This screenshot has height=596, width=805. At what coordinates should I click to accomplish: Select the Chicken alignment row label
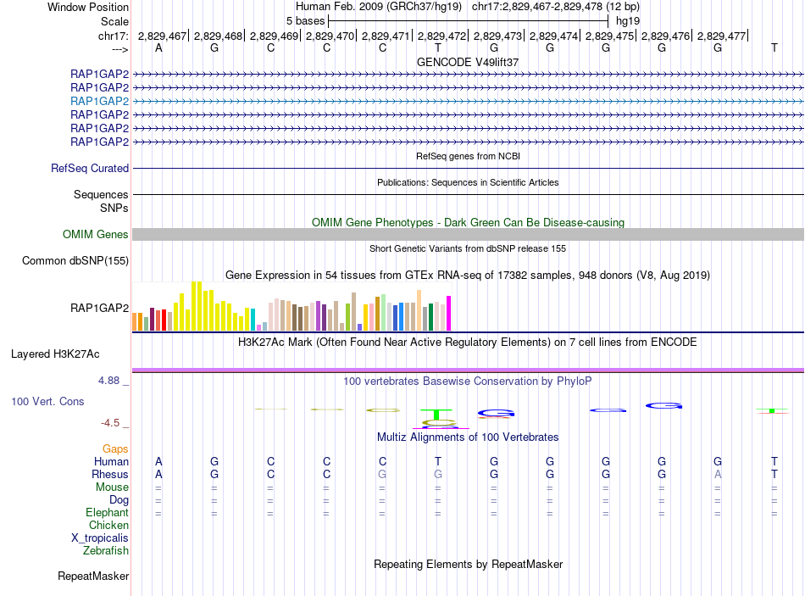coord(108,525)
